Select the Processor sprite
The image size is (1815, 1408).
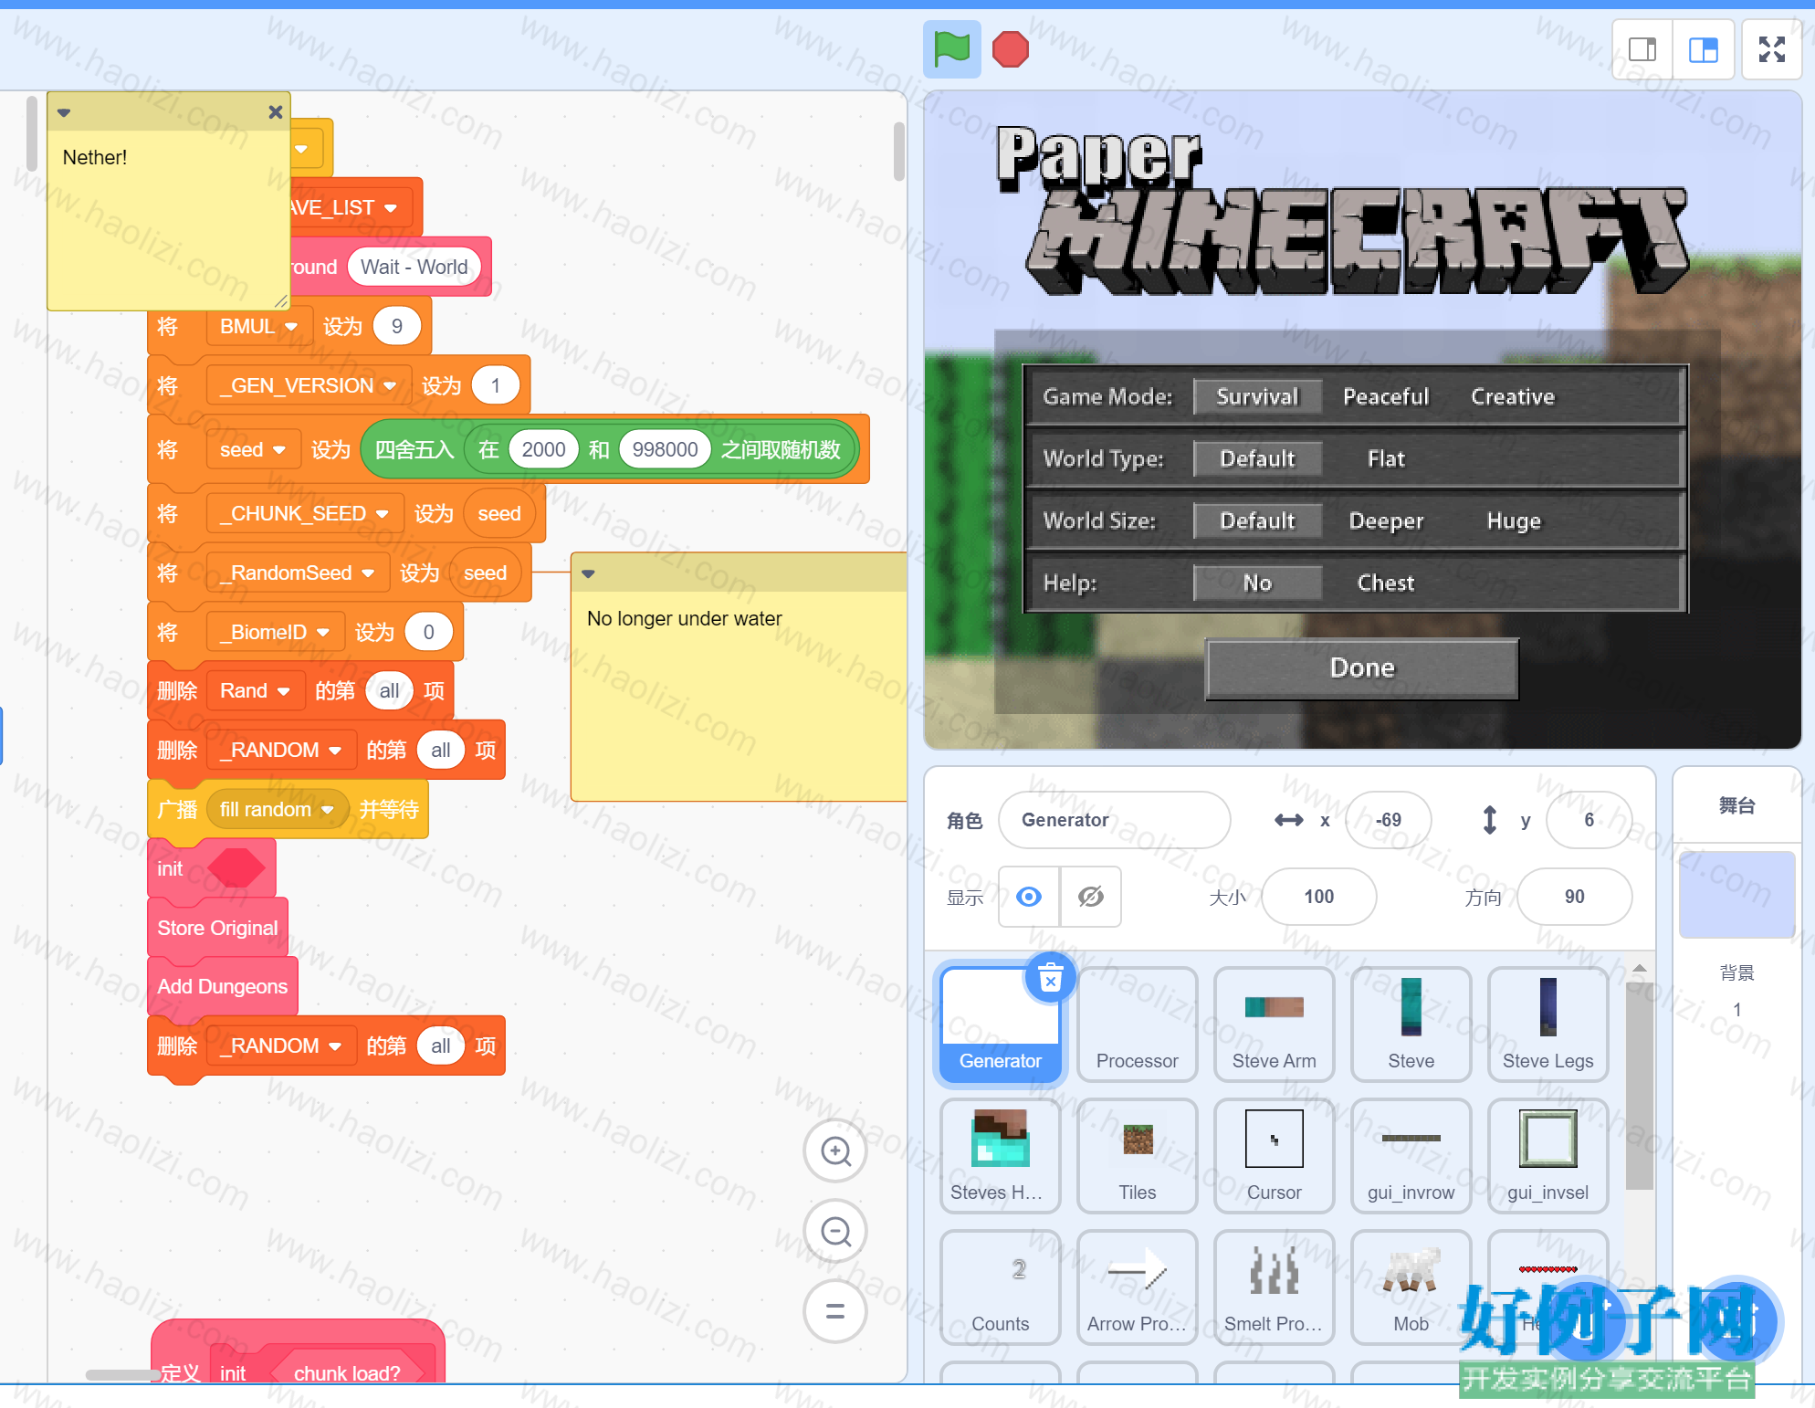1137,1025
